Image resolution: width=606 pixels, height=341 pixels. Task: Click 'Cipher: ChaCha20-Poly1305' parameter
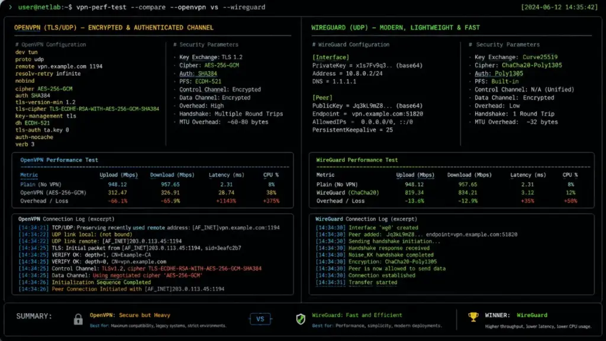pos(518,65)
